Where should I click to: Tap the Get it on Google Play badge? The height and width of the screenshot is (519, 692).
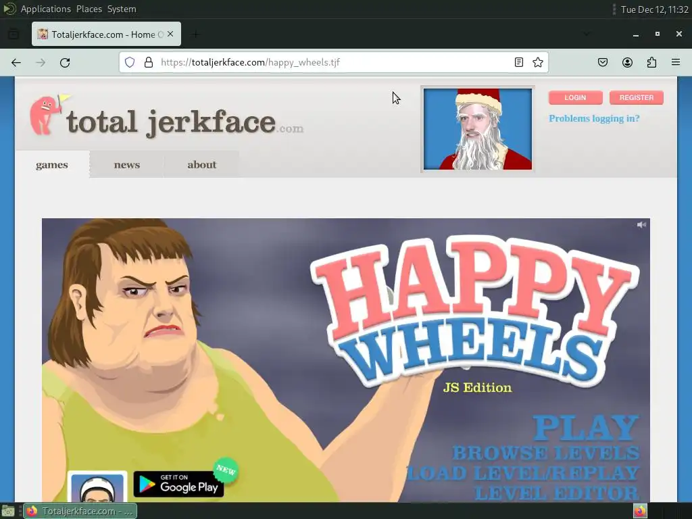click(178, 484)
